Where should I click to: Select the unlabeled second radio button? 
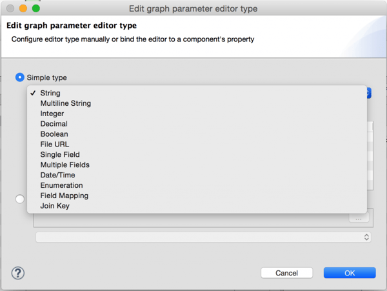(x=20, y=199)
